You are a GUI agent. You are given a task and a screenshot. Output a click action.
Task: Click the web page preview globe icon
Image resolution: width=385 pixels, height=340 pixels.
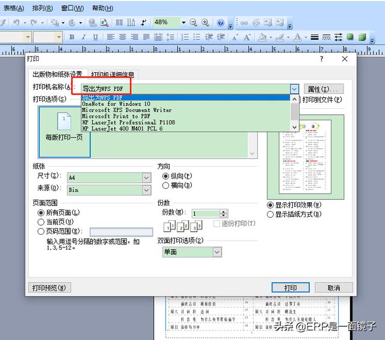click(x=92, y=23)
